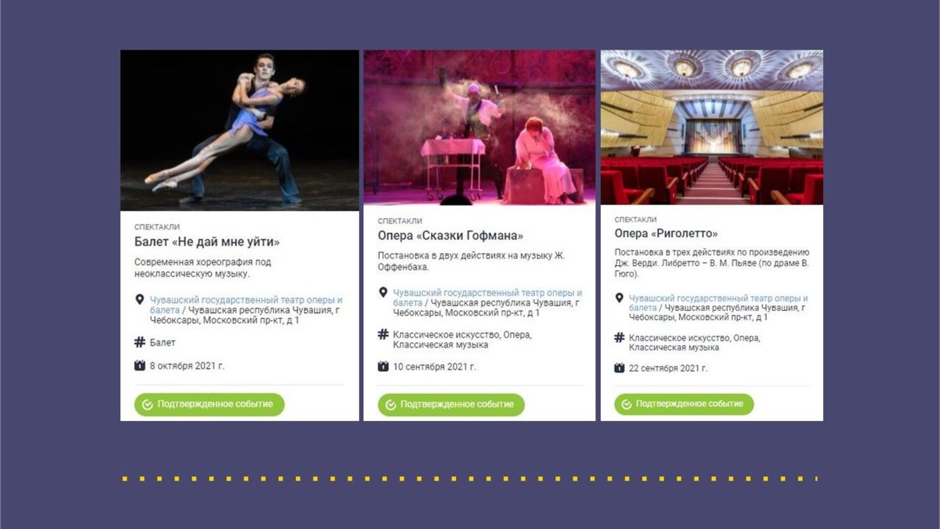Open the Опера «Риголетто» title
The height and width of the screenshot is (529, 940).
666,234
